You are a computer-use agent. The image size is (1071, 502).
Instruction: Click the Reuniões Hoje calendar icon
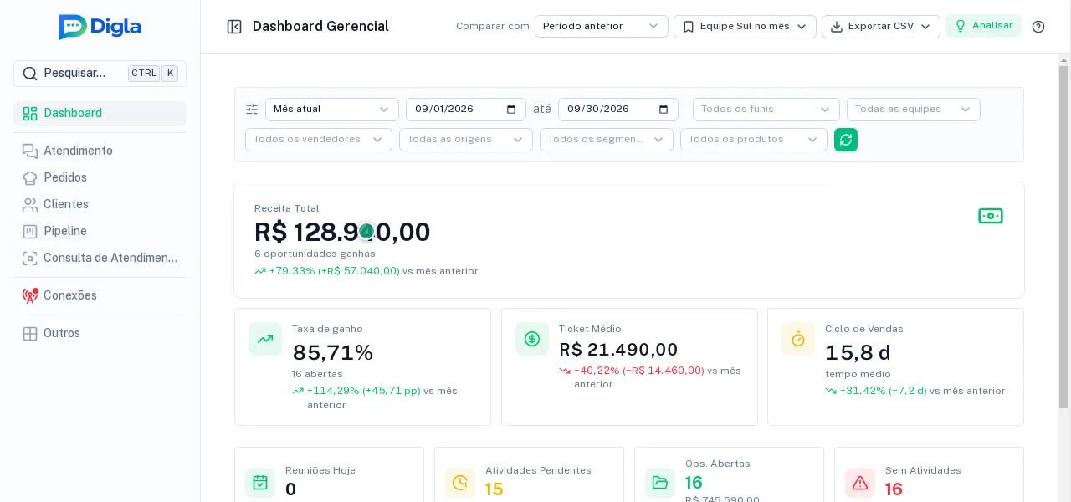pyautogui.click(x=260, y=483)
